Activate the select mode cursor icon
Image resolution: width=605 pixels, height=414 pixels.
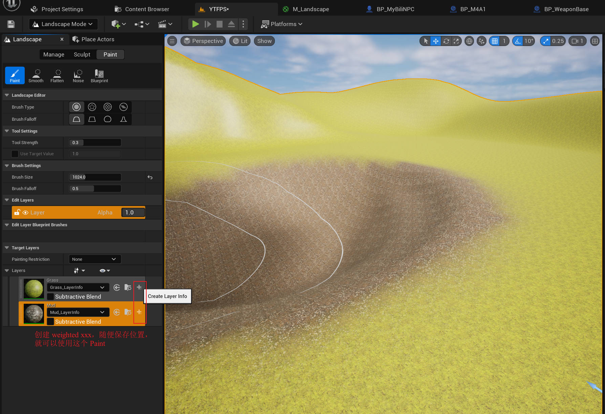pos(426,41)
